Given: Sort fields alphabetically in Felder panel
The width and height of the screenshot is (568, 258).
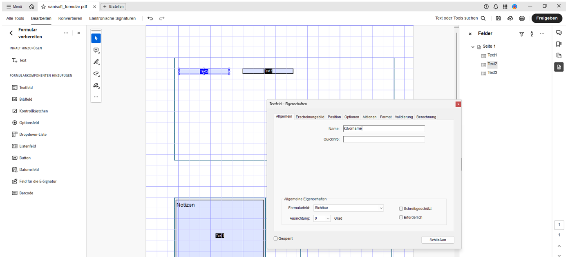Looking at the screenshot, I should [x=532, y=34].
